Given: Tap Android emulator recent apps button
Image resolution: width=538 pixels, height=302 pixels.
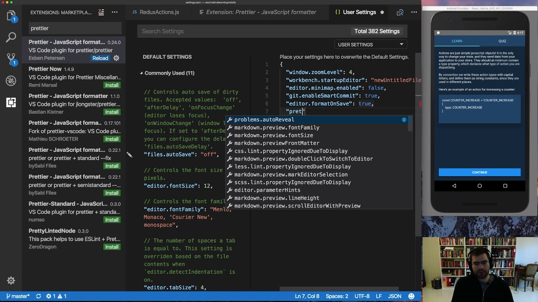Looking at the screenshot, I should [505, 185].
